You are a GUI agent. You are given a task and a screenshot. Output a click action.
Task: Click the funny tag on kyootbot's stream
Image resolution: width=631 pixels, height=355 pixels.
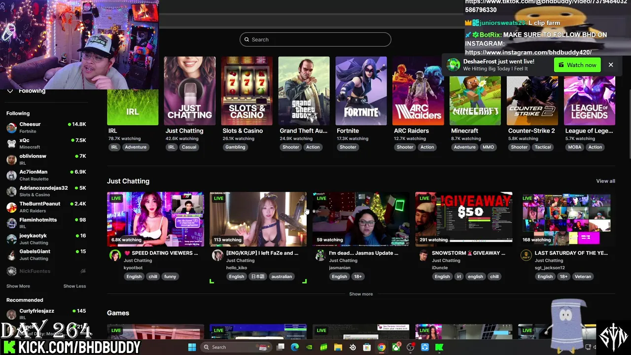(x=170, y=277)
